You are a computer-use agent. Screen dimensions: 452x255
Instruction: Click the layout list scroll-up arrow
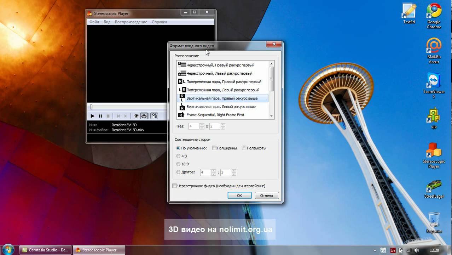pyautogui.click(x=272, y=64)
